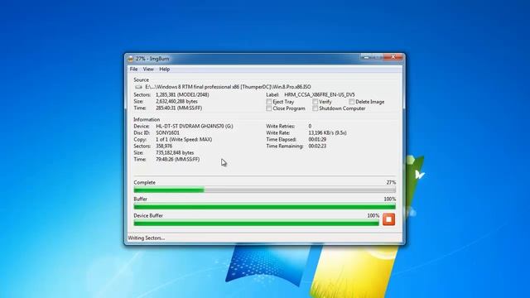Minimize the ImgBurn window
530x298 pixels.
[x=366, y=57]
